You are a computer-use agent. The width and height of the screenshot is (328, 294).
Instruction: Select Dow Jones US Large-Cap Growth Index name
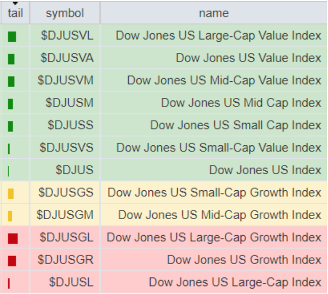214,238
